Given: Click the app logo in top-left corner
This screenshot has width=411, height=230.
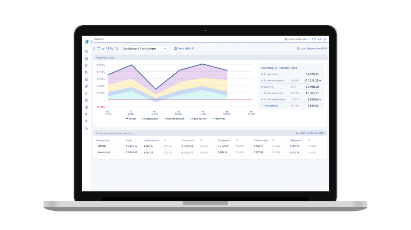Looking at the screenshot, I should (87, 42).
